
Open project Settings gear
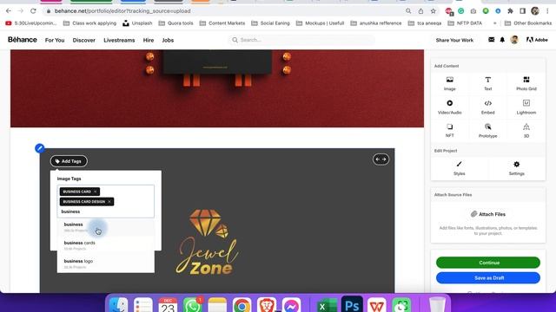pyautogui.click(x=516, y=168)
